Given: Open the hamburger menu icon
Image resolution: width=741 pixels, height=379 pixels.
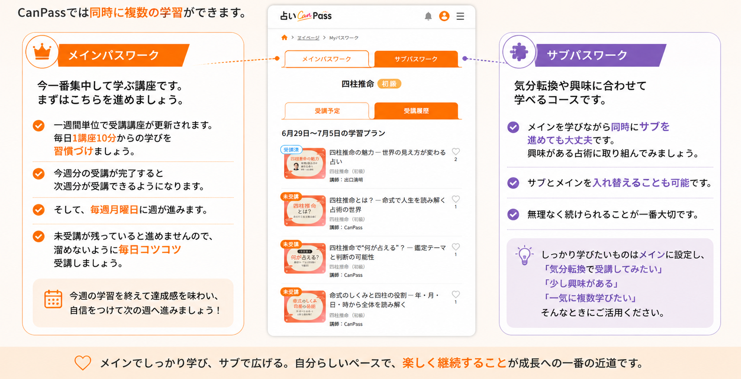Looking at the screenshot, I should 460,16.
